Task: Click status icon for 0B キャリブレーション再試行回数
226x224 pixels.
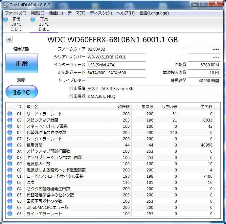Action: pyautogui.click(x=10, y=157)
